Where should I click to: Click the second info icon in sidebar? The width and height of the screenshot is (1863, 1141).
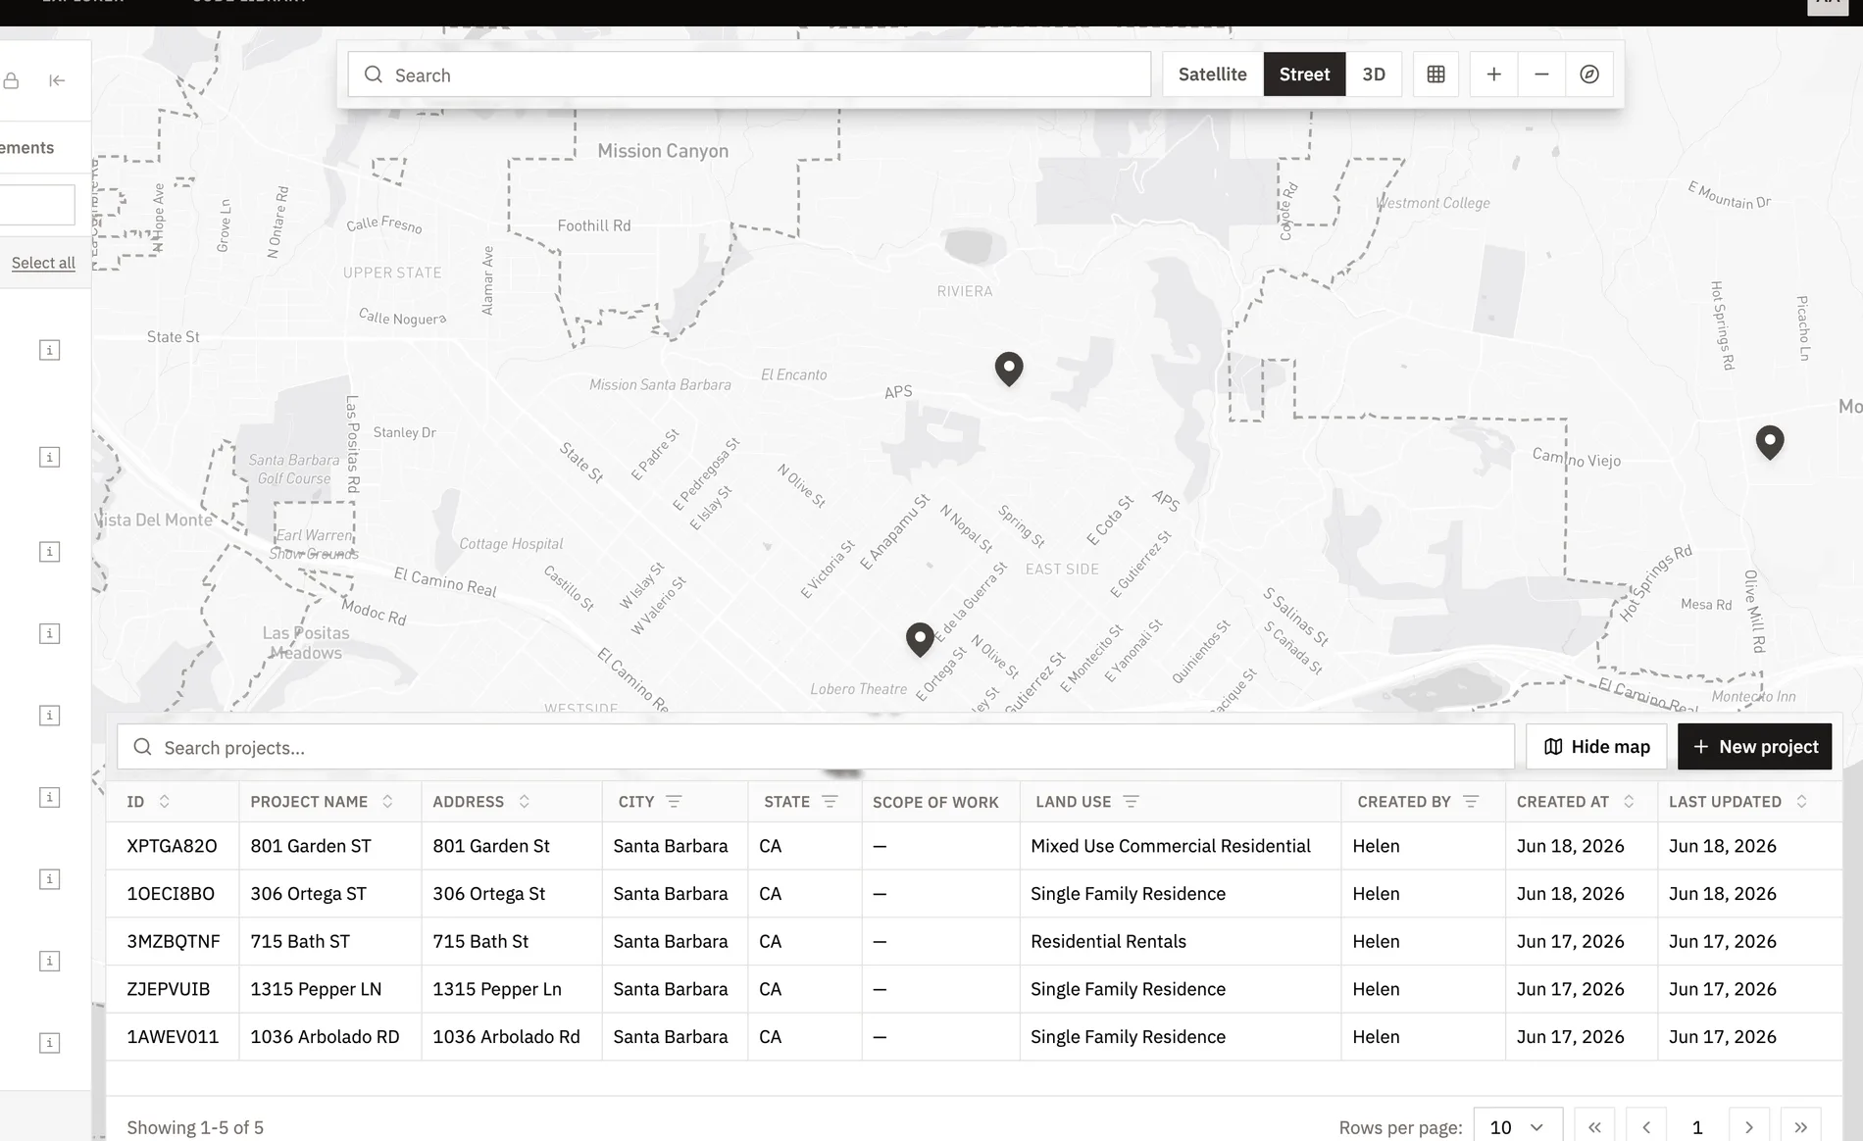click(x=49, y=457)
